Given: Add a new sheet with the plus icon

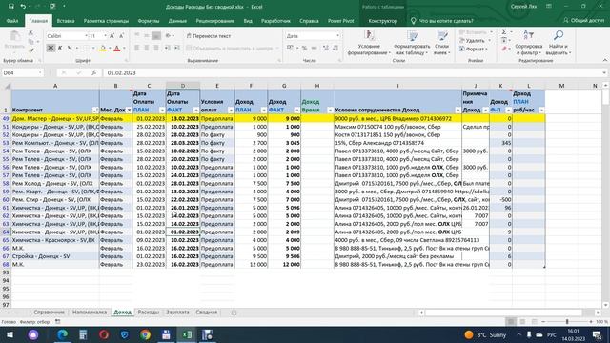Looking at the screenshot, I should pyautogui.click(x=234, y=313).
